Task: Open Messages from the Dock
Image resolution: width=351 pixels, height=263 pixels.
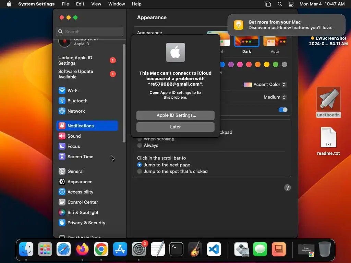Action: click(x=260, y=249)
